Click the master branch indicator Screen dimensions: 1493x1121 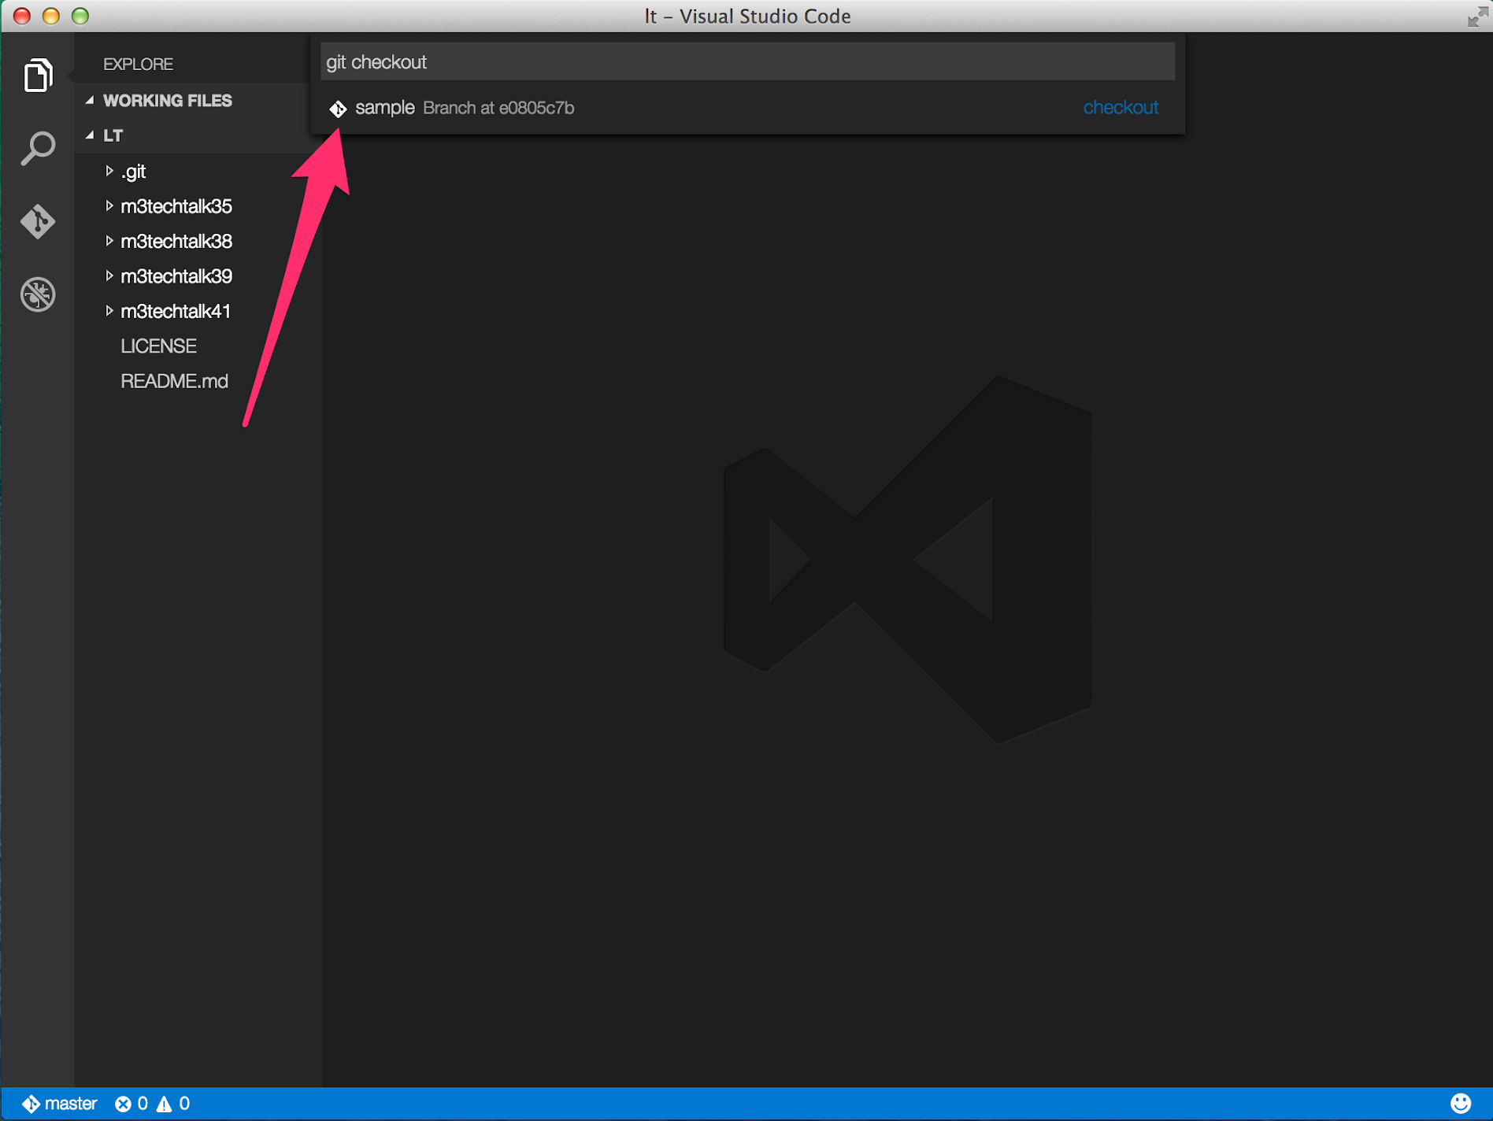[x=61, y=1104]
